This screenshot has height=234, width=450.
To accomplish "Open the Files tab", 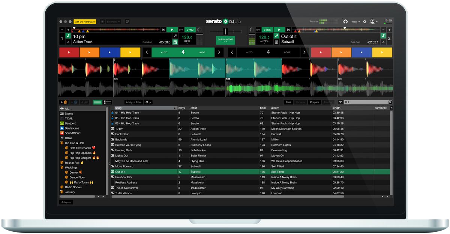I will (x=288, y=102).
